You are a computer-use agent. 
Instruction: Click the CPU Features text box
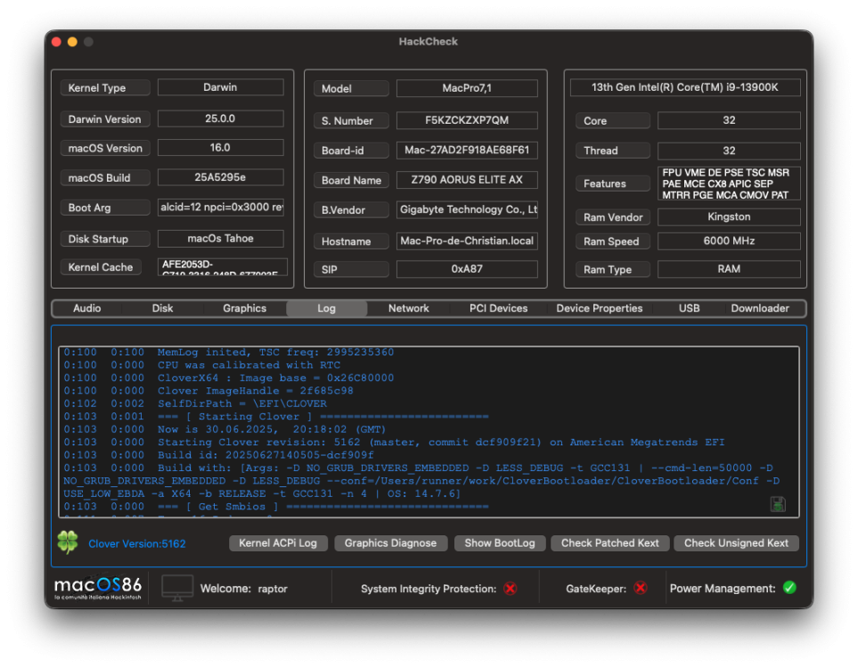[x=729, y=183]
